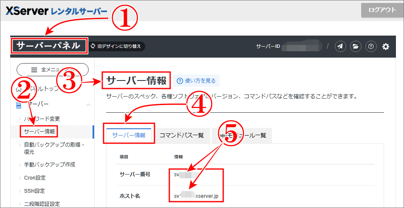Open the 使い方を見る help link

click(x=196, y=80)
